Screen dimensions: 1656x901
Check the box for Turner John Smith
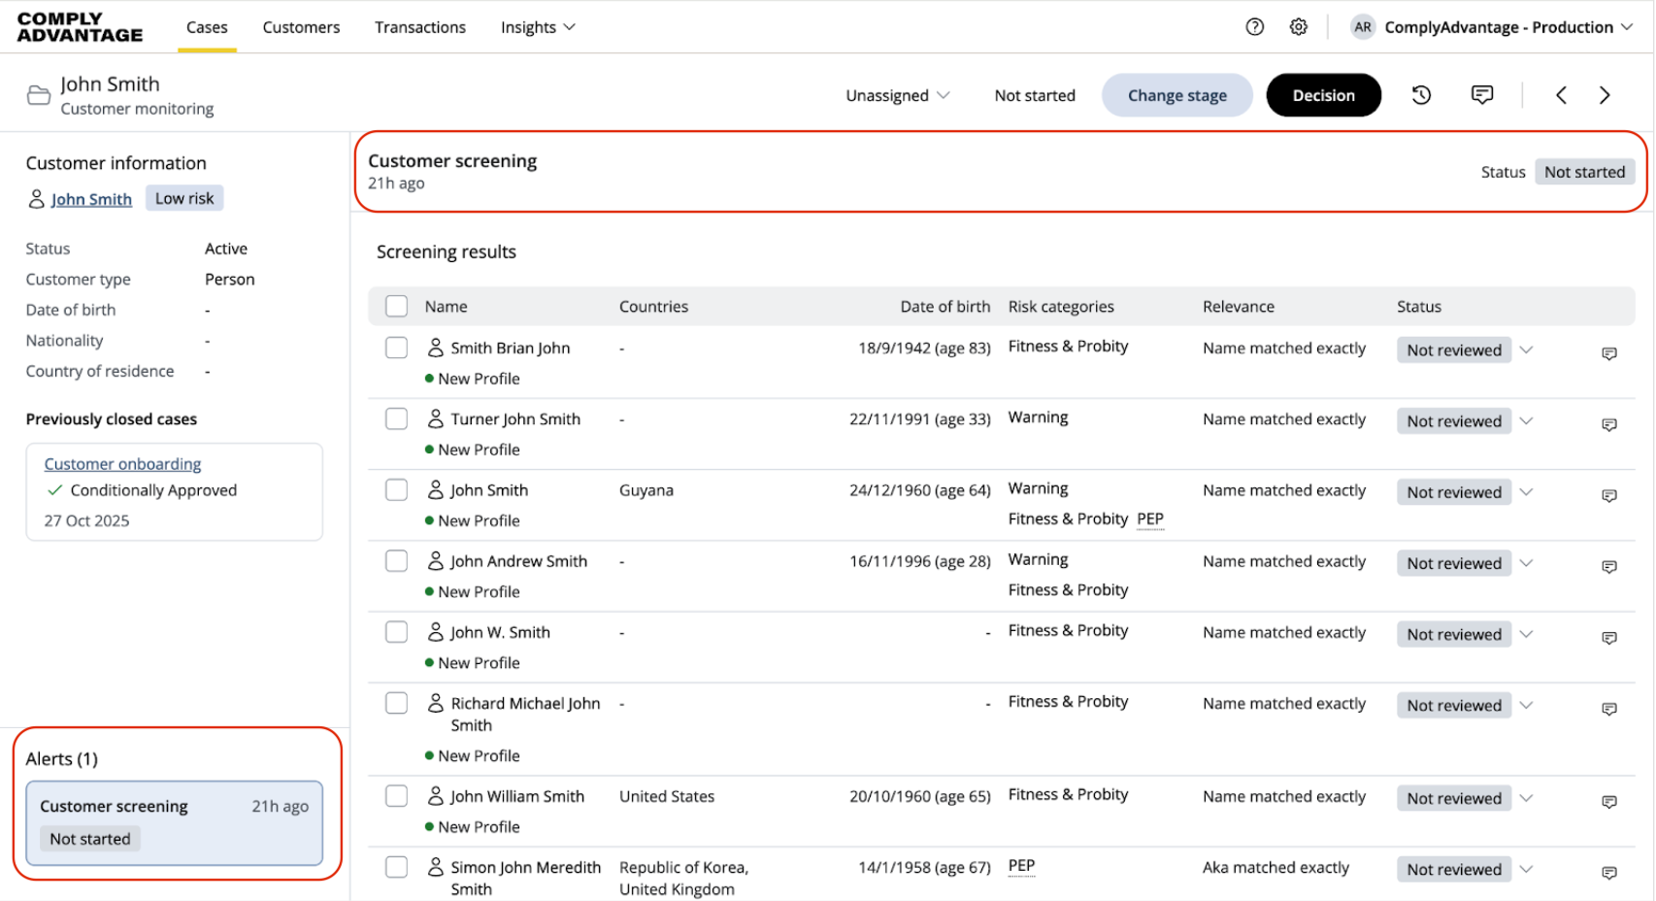[x=396, y=419]
